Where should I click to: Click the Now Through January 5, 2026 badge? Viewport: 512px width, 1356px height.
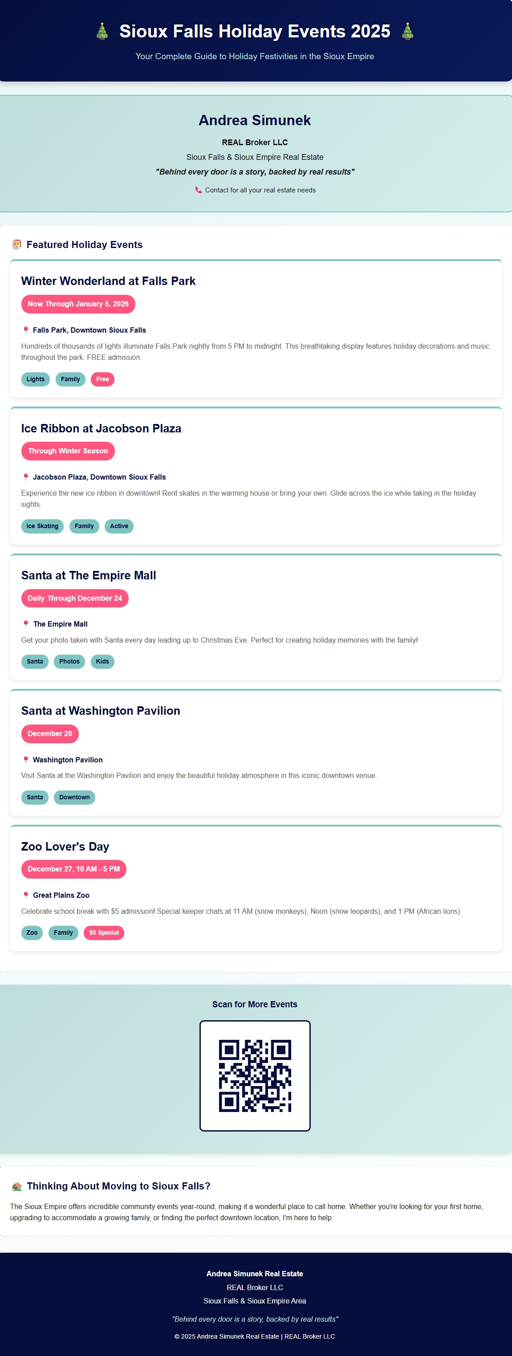pos(78,304)
